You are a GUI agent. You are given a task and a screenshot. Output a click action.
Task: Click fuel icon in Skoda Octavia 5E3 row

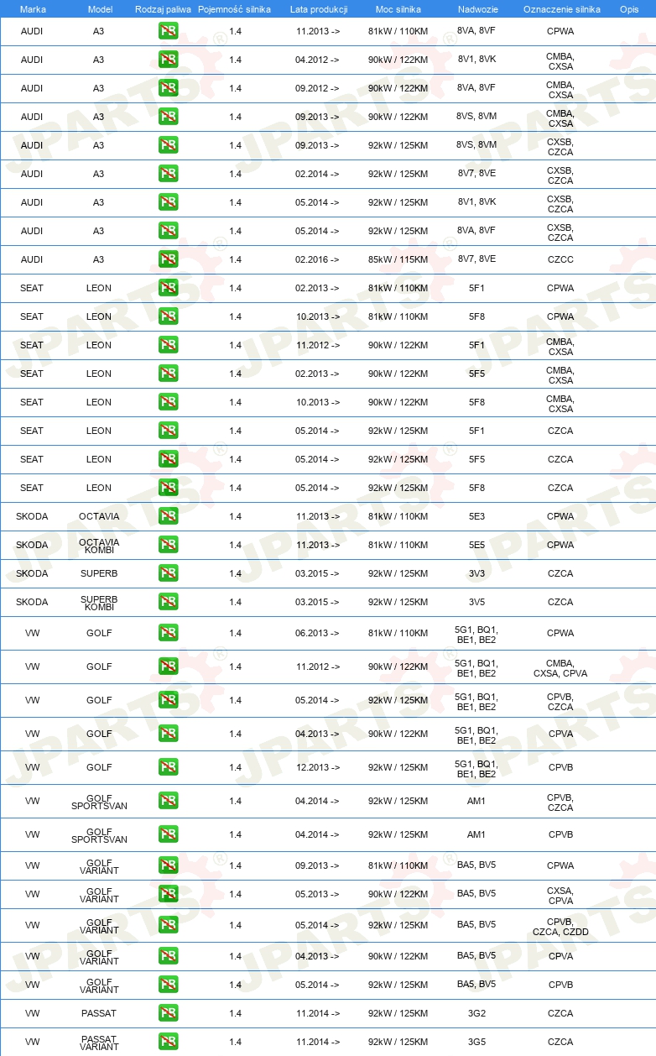(x=168, y=516)
